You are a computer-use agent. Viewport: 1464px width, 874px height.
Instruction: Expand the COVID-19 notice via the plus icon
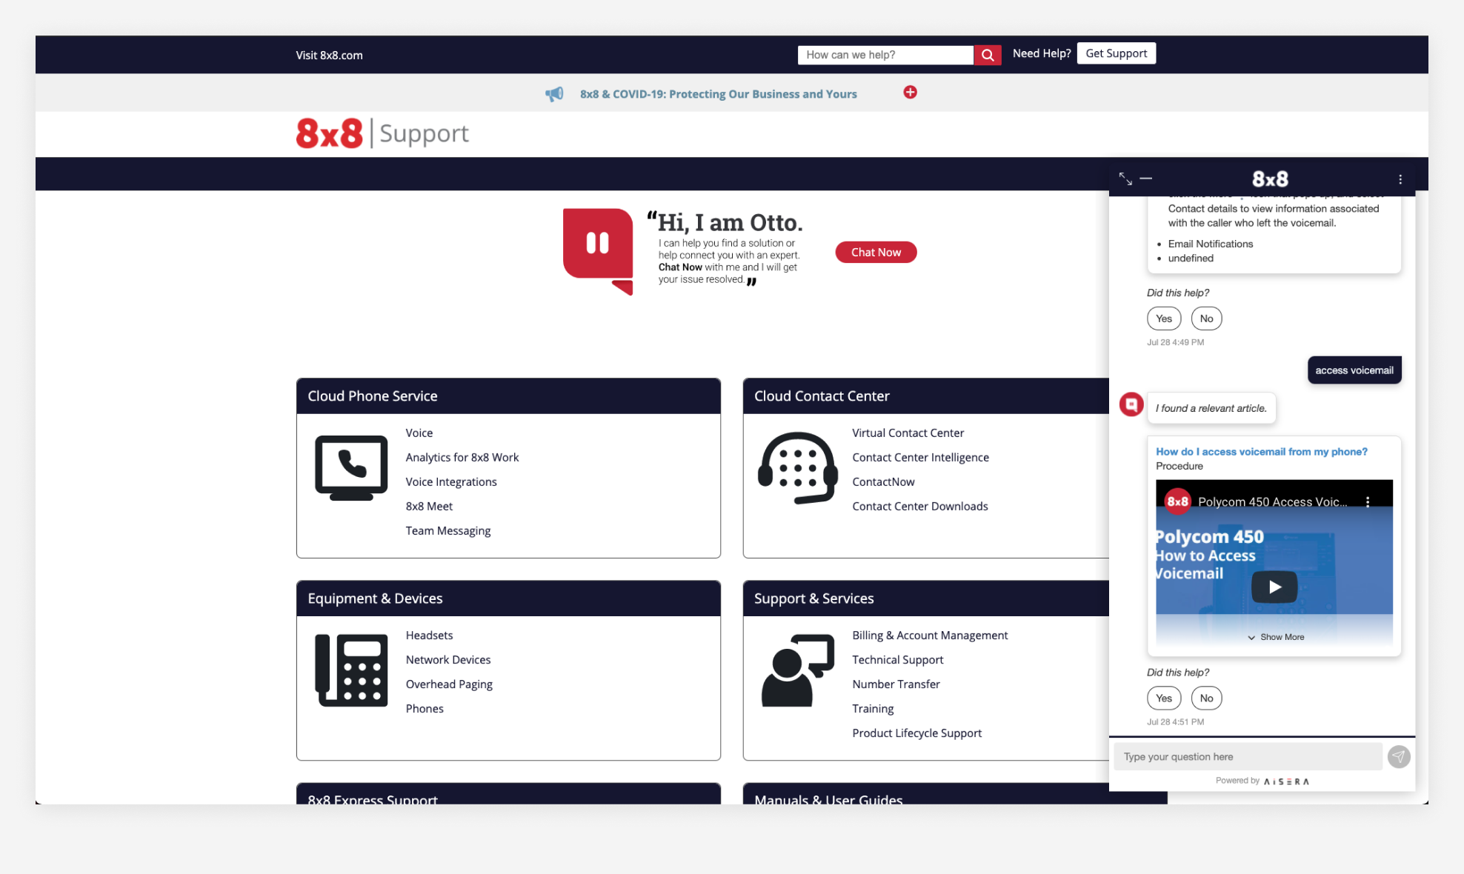(x=910, y=92)
